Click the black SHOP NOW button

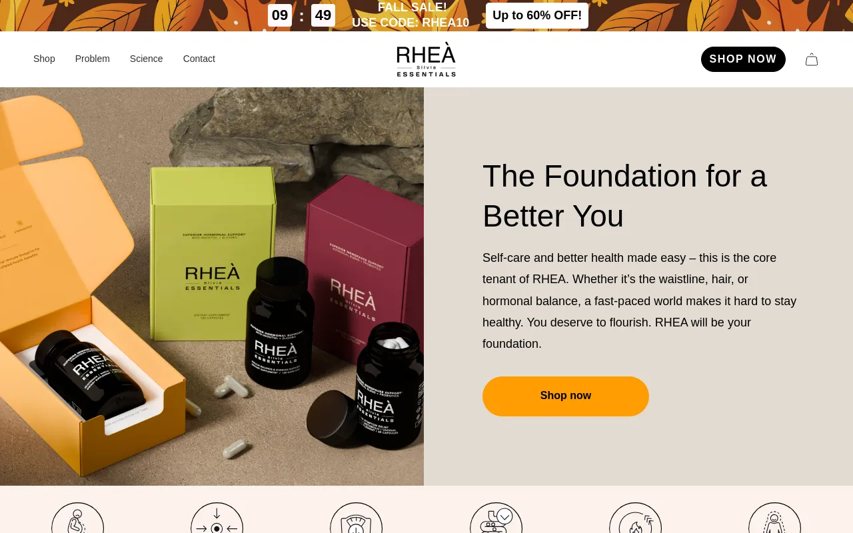click(x=743, y=59)
